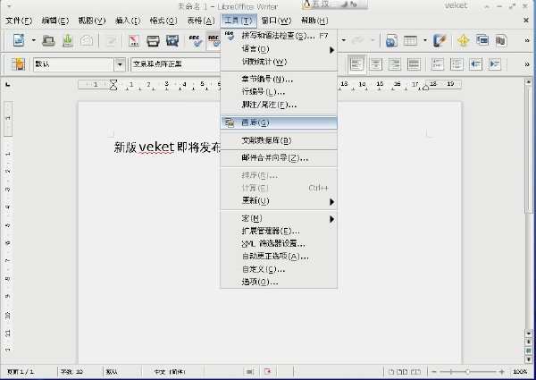Select 词数统计(W) word count entry

click(x=279, y=62)
